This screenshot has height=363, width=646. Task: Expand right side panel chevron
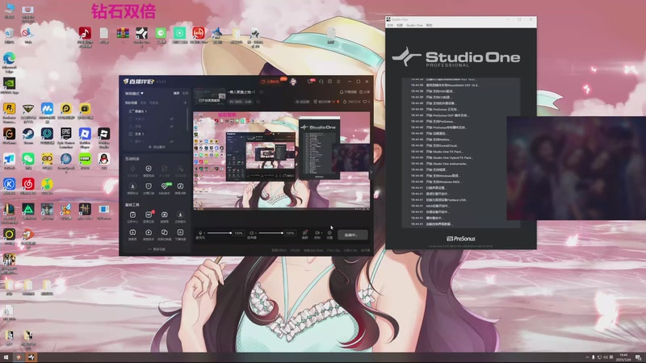coord(371,172)
